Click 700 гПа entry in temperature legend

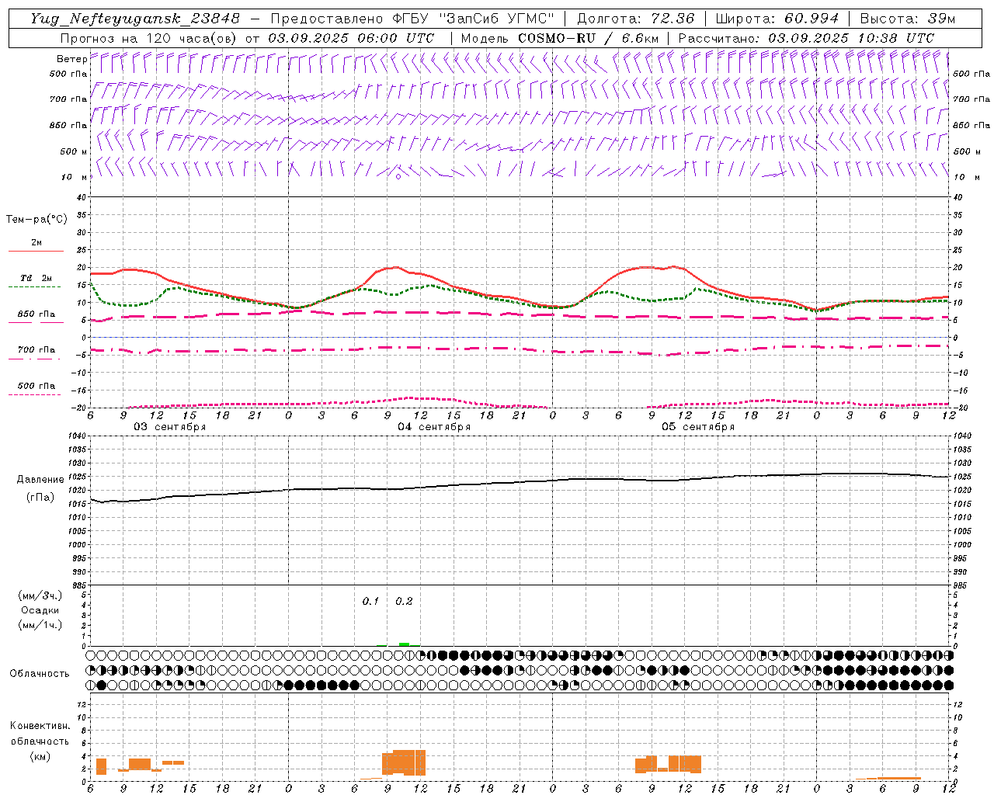[x=36, y=350]
